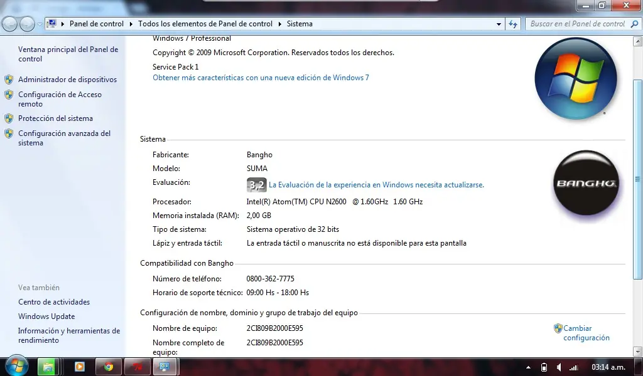Close the System window
643x376 pixels.
pos(626,5)
